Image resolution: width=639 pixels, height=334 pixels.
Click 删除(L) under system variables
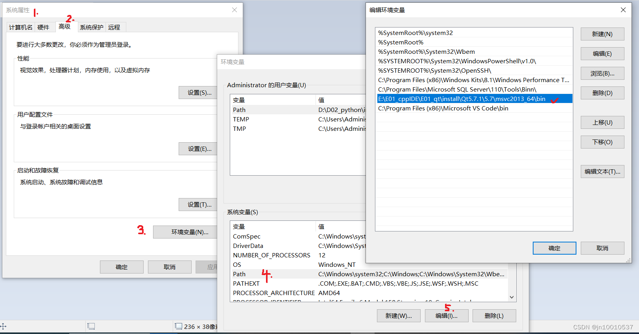(x=494, y=316)
